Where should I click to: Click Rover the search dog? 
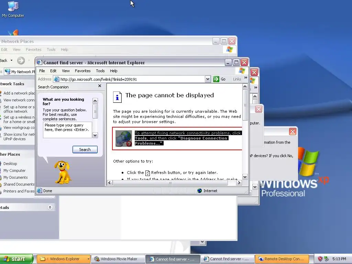tap(62, 172)
